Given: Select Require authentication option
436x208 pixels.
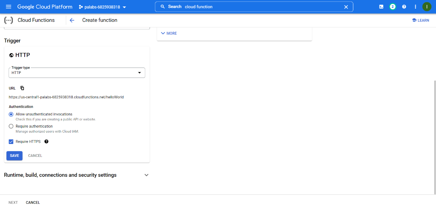Looking at the screenshot, I should click(x=11, y=126).
